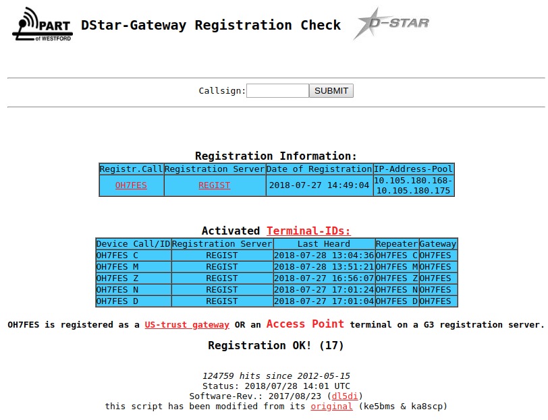This screenshot has height=420, width=548.
Task: Open the US-trust gateway link
Action: pos(187,325)
